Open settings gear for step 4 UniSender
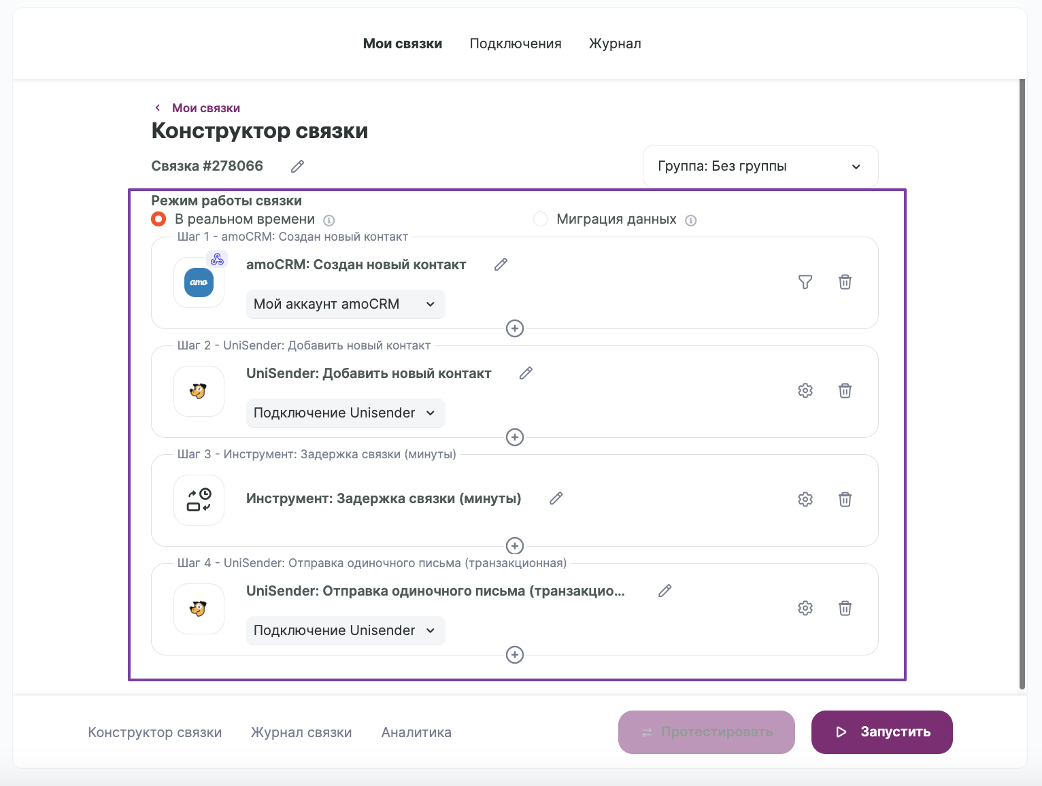Viewport: 1042px width, 786px height. [805, 608]
